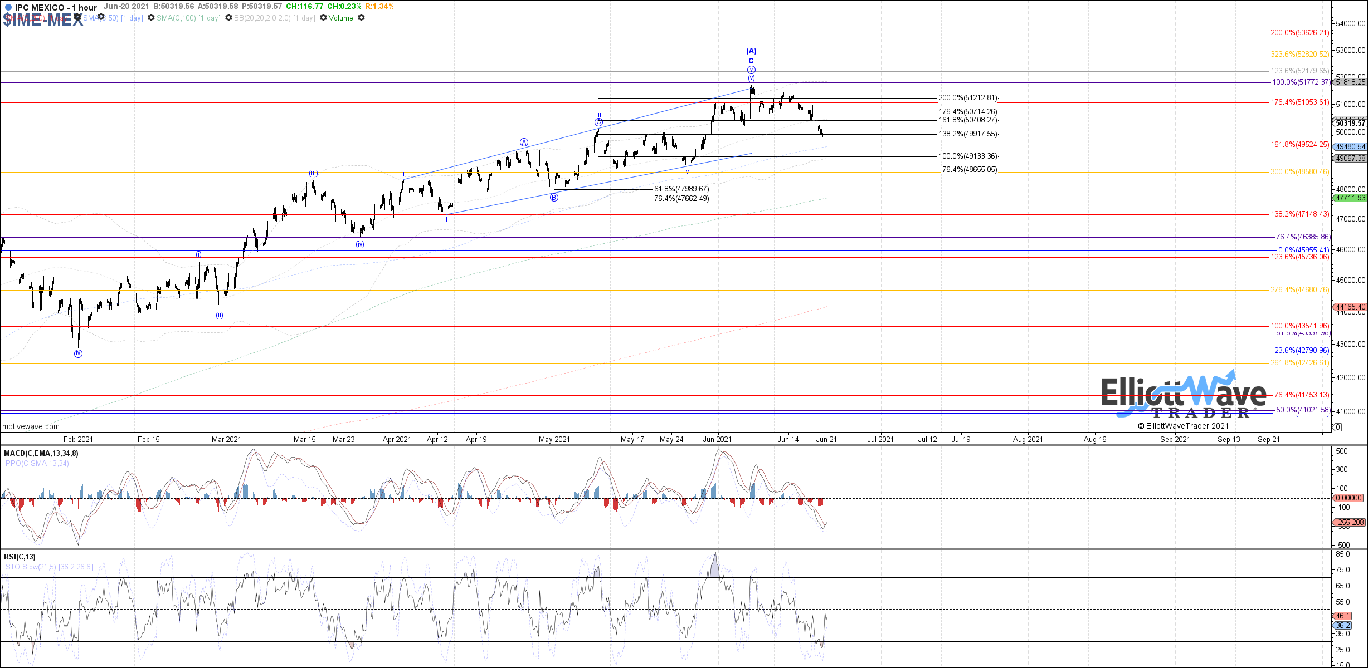Screen dimensions: 1368x668
Task: Click 161.8%(50408.27) extension label
Action: pyautogui.click(x=968, y=120)
